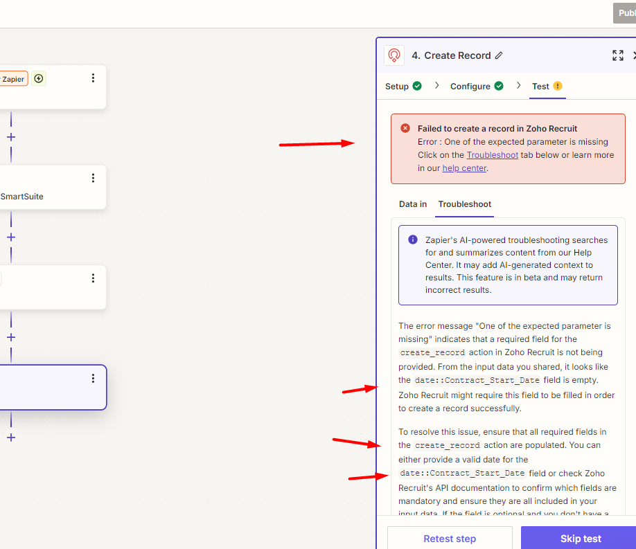Viewport: 636px width, 549px height.
Task: Click the Zoho Recruit app icon in panel header
Action: click(x=394, y=55)
